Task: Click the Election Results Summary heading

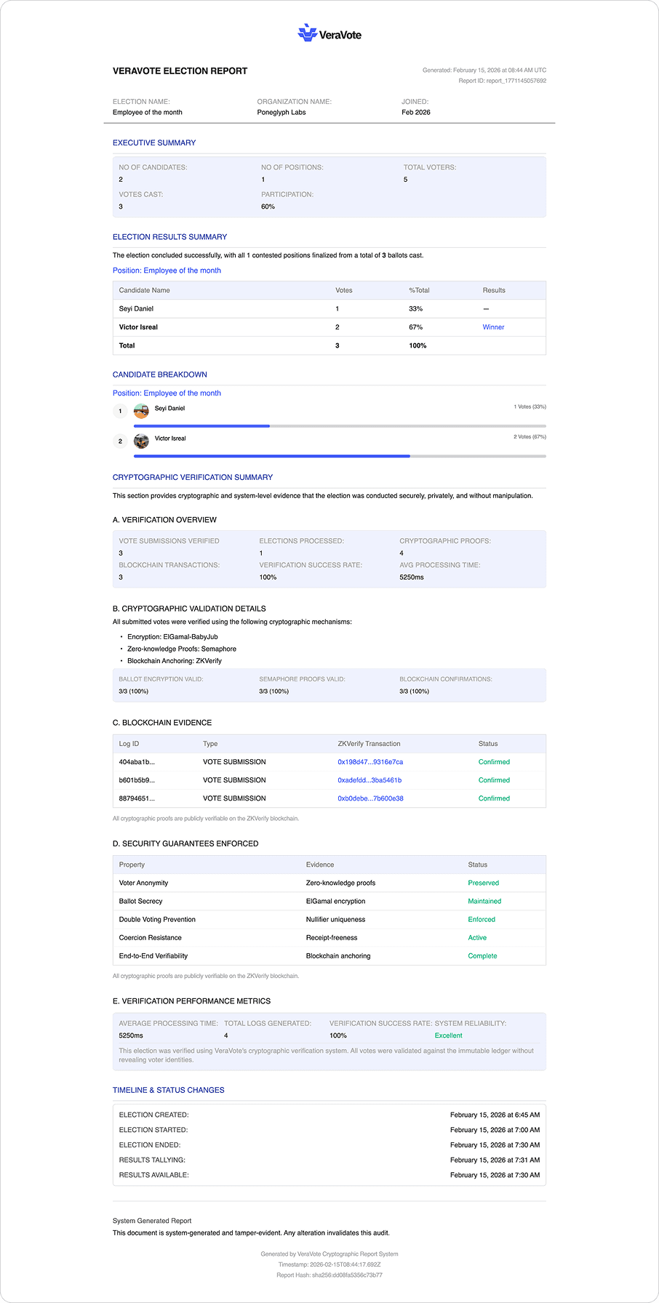Action: 169,237
